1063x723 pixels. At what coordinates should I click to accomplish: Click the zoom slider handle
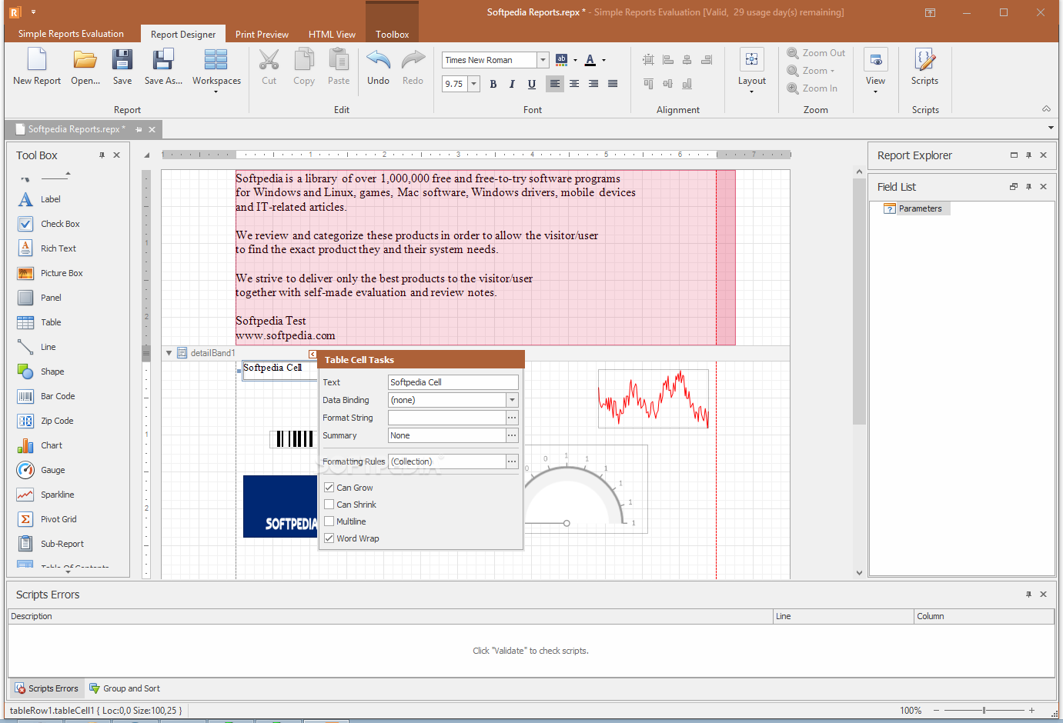coord(984,711)
